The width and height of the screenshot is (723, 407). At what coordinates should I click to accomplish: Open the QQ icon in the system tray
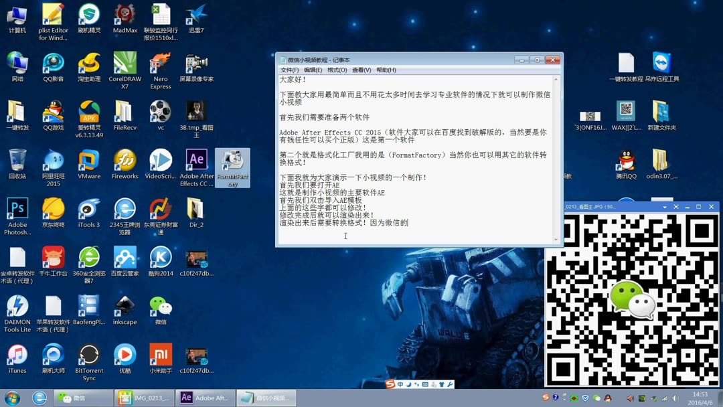click(x=608, y=398)
